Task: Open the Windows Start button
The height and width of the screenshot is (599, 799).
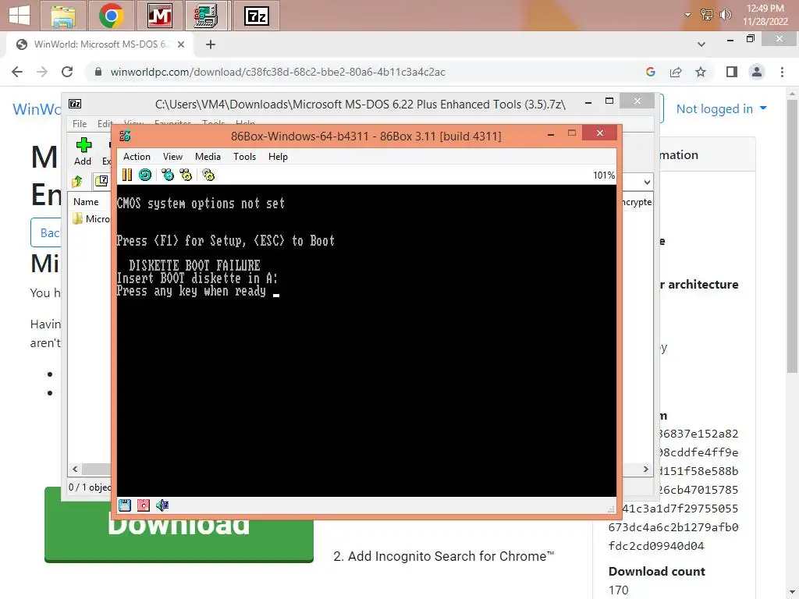Action: click(20, 15)
